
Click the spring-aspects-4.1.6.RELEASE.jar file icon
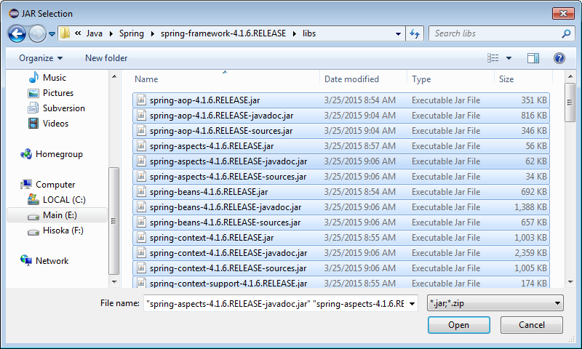[x=141, y=145]
